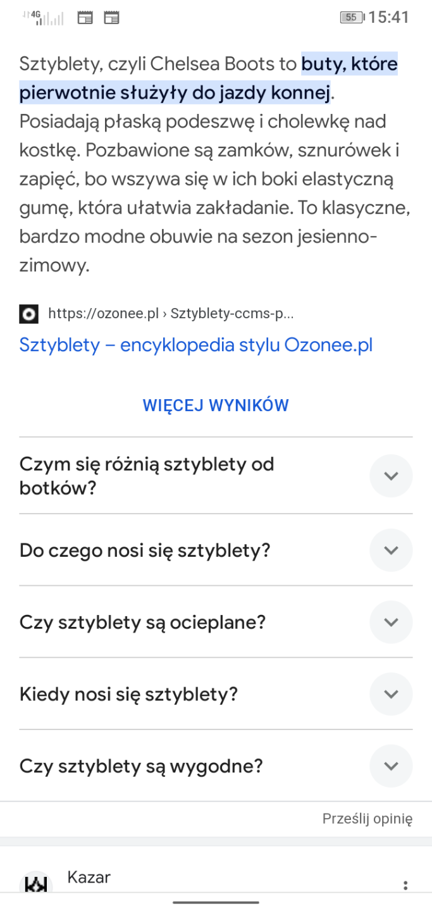
Task: Tap the right calendar notification icon
Action: (x=111, y=18)
